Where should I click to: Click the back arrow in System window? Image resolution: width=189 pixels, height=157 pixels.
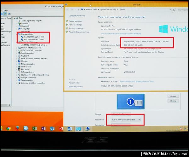pyautogui.click(x=67, y=9)
